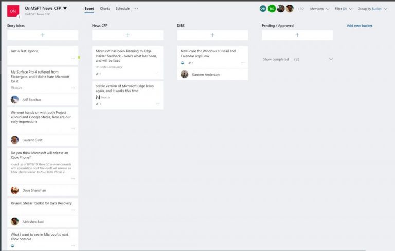The height and width of the screenshot is (251, 395).
Task: Add a new task to Pending / Approved bucket
Action: click(297, 35)
